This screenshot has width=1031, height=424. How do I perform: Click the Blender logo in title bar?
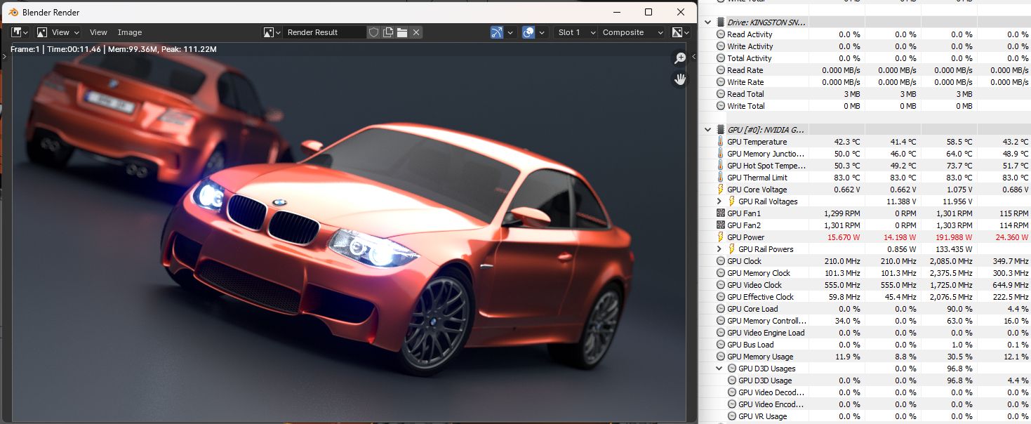[x=13, y=12]
